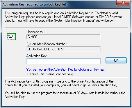Close the activation dialog with the X button
This screenshot has width=132, height=108.
123,3
